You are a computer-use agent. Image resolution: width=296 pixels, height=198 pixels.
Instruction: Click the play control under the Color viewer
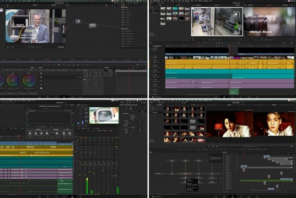pos(35,47)
